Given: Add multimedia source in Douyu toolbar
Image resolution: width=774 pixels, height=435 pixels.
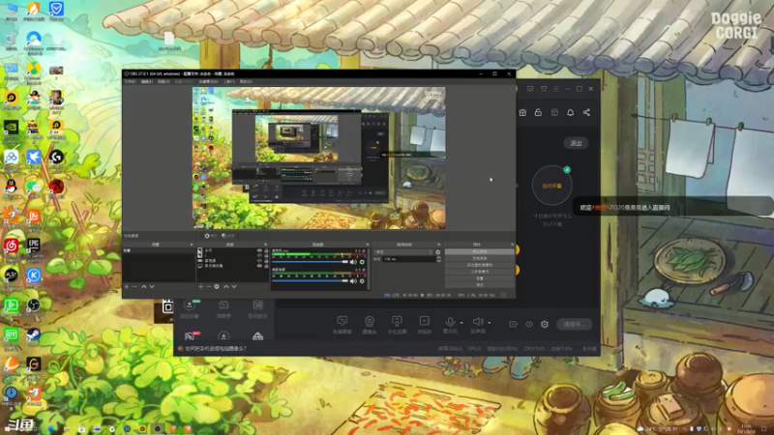Looking at the screenshot, I should click(424, 325).
